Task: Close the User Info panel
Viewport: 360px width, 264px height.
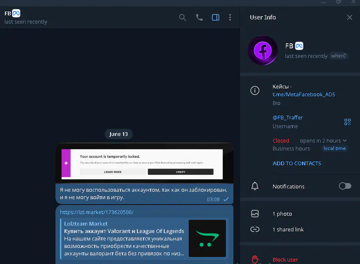Action: pyautogui.click(x=349, y=17)
